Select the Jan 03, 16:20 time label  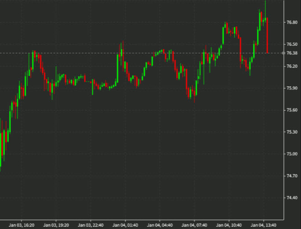(22, 225)
